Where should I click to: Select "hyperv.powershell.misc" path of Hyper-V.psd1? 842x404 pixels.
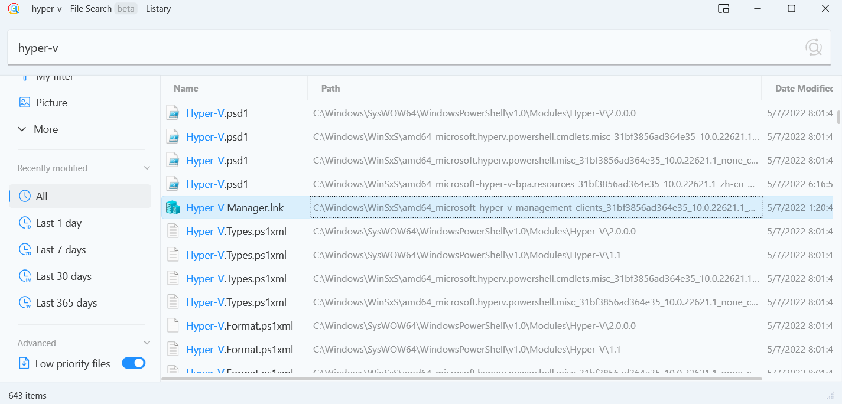536,160
